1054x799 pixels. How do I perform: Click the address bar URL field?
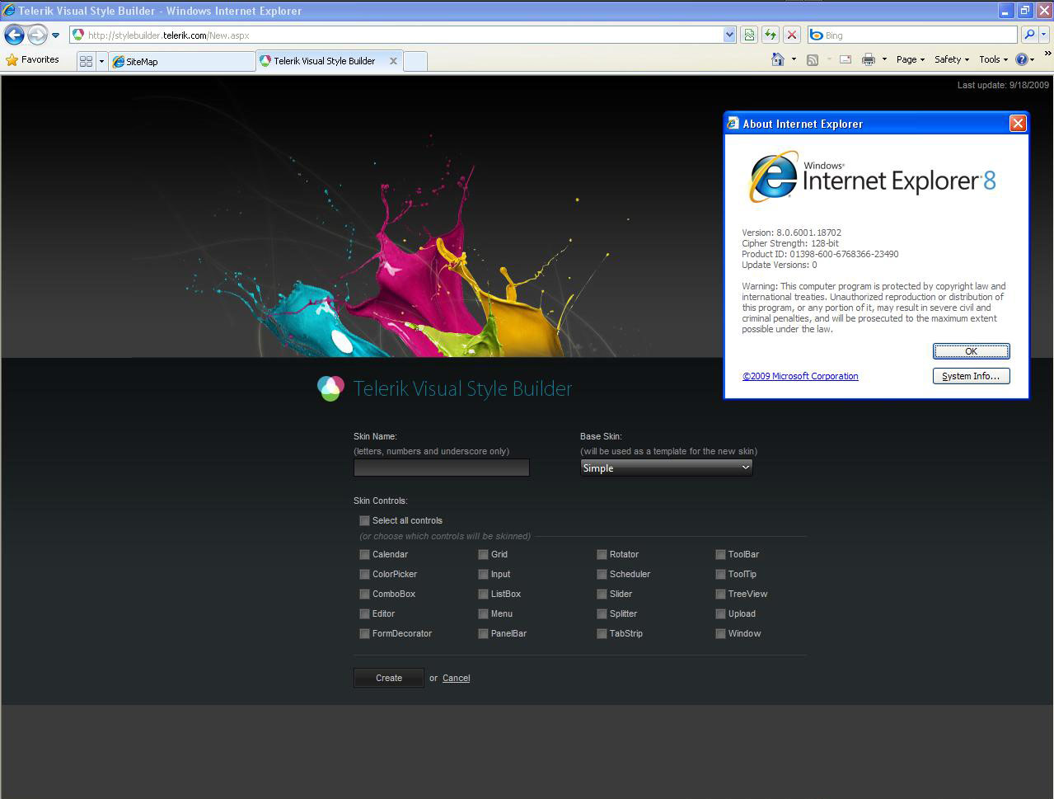[x=404, y=35]
